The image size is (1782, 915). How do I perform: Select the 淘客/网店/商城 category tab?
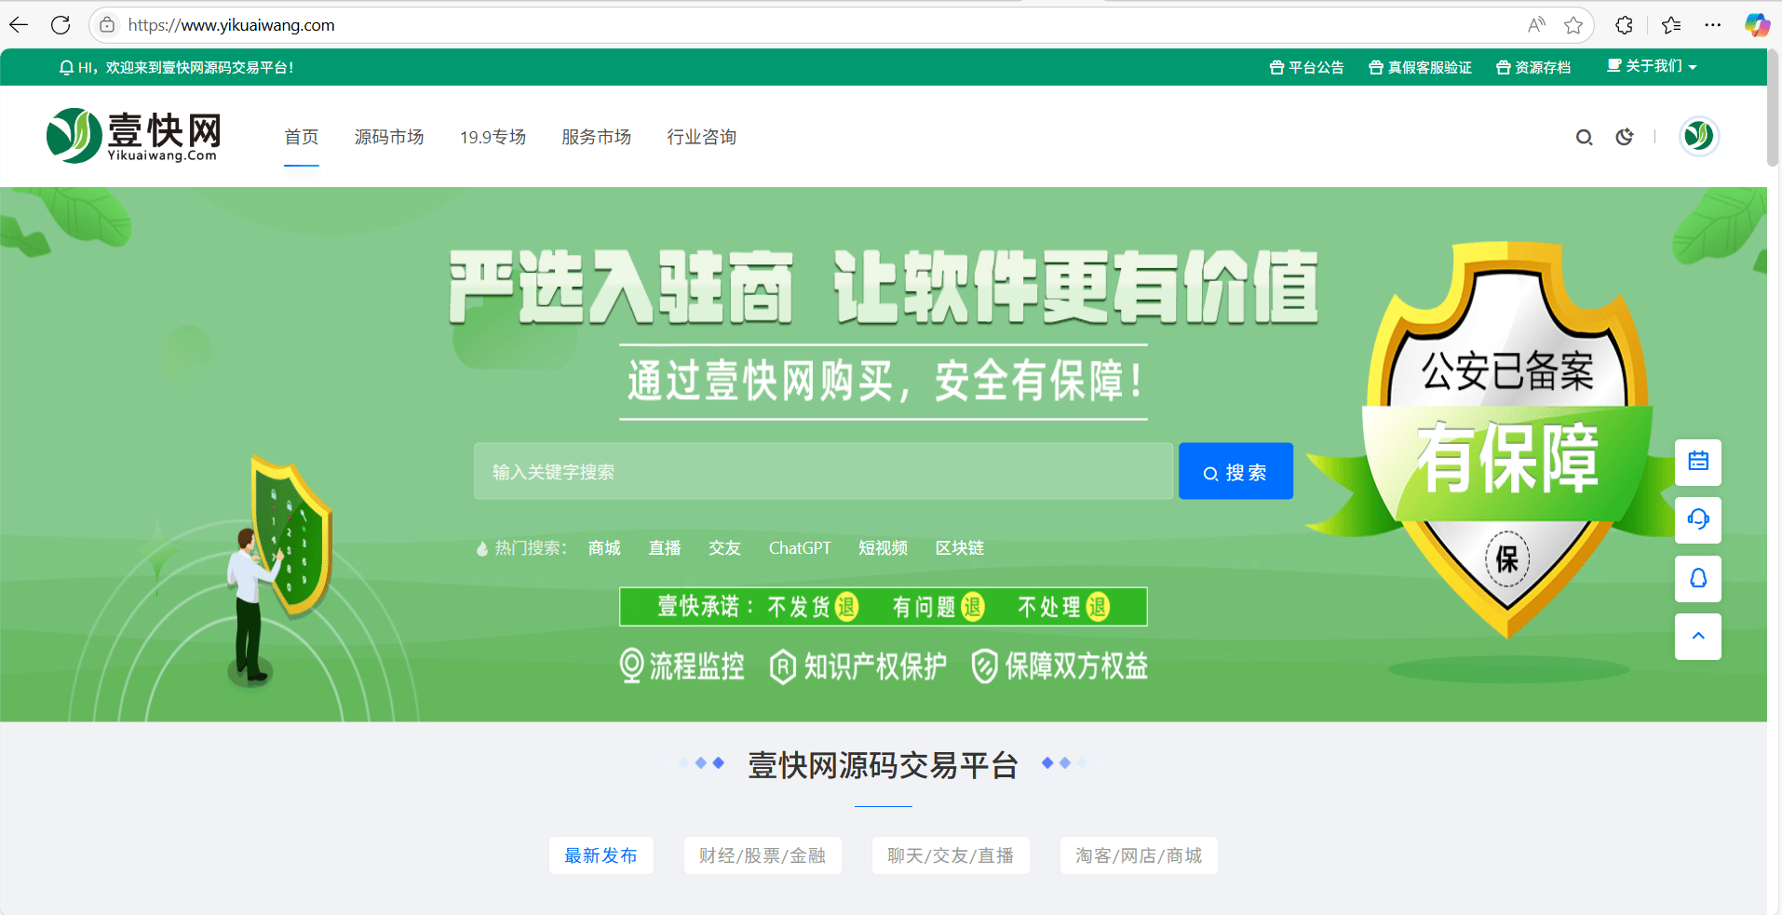(x=1139, y=855)
